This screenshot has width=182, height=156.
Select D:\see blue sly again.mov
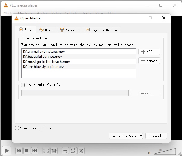tap(79, 67)
